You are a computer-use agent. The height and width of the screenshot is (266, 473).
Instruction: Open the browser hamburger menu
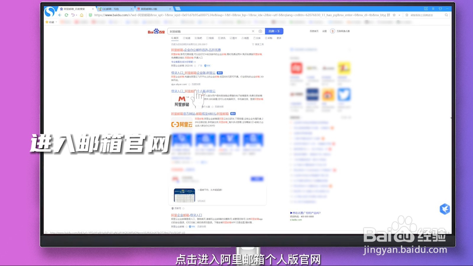point(433,9)
